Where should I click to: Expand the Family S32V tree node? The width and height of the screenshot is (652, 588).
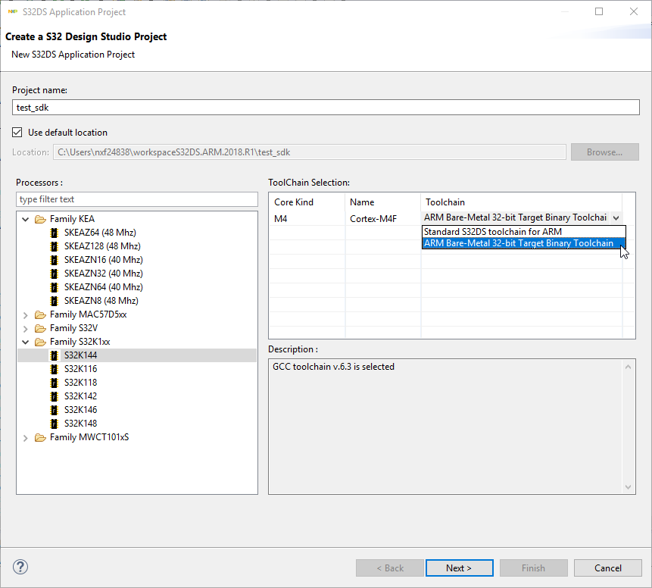pyautogui.click(x=25, y=329)
